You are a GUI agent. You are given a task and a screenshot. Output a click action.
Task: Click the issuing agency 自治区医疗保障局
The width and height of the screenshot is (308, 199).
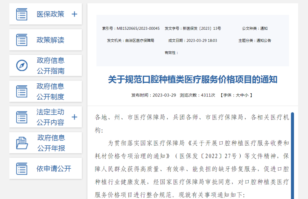tap(140, 41)
